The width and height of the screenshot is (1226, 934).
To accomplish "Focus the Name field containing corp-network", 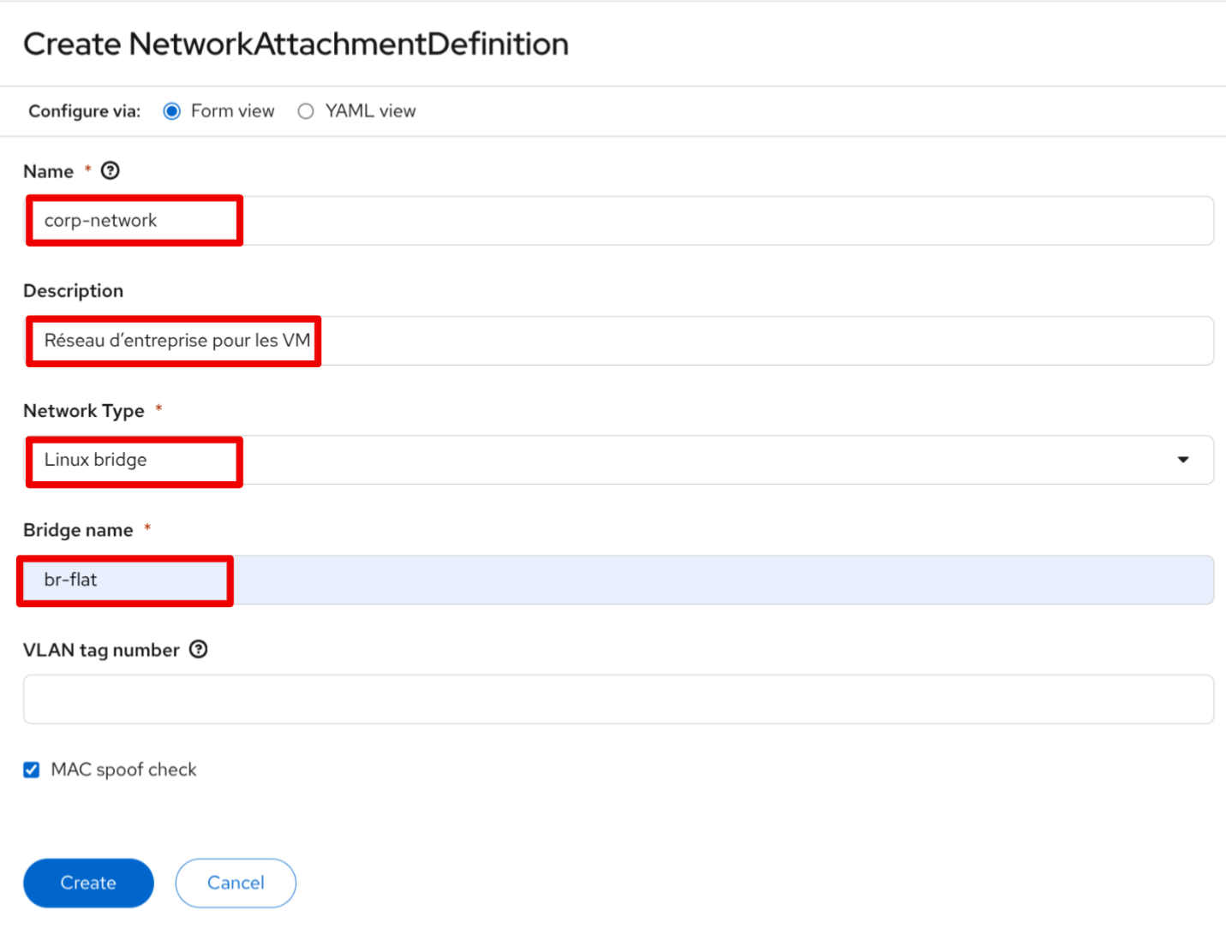I will 617,221.
